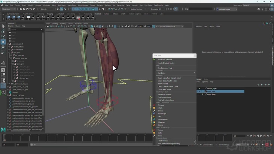Click the Outliner search magnifier icon
This screenshot has width=274, height=154.
click(3, 92)
